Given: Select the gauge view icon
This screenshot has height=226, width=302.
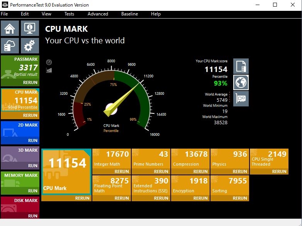Looking at the screenshot, I should (49, 62).
